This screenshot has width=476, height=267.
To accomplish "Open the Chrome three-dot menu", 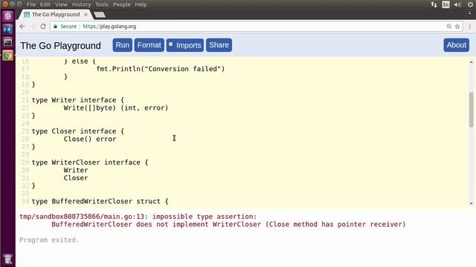I will [469, 27].
